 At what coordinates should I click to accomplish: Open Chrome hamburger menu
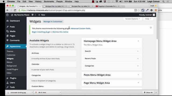click(x=156, y=10)
